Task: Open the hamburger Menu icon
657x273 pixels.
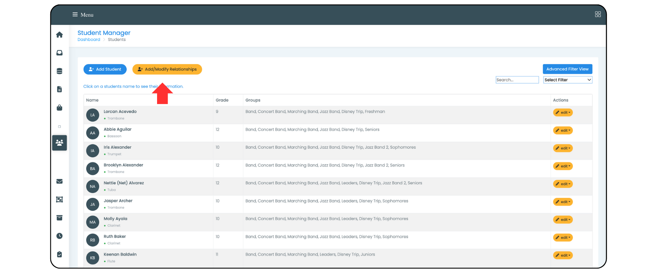Action: click(75, 14)
